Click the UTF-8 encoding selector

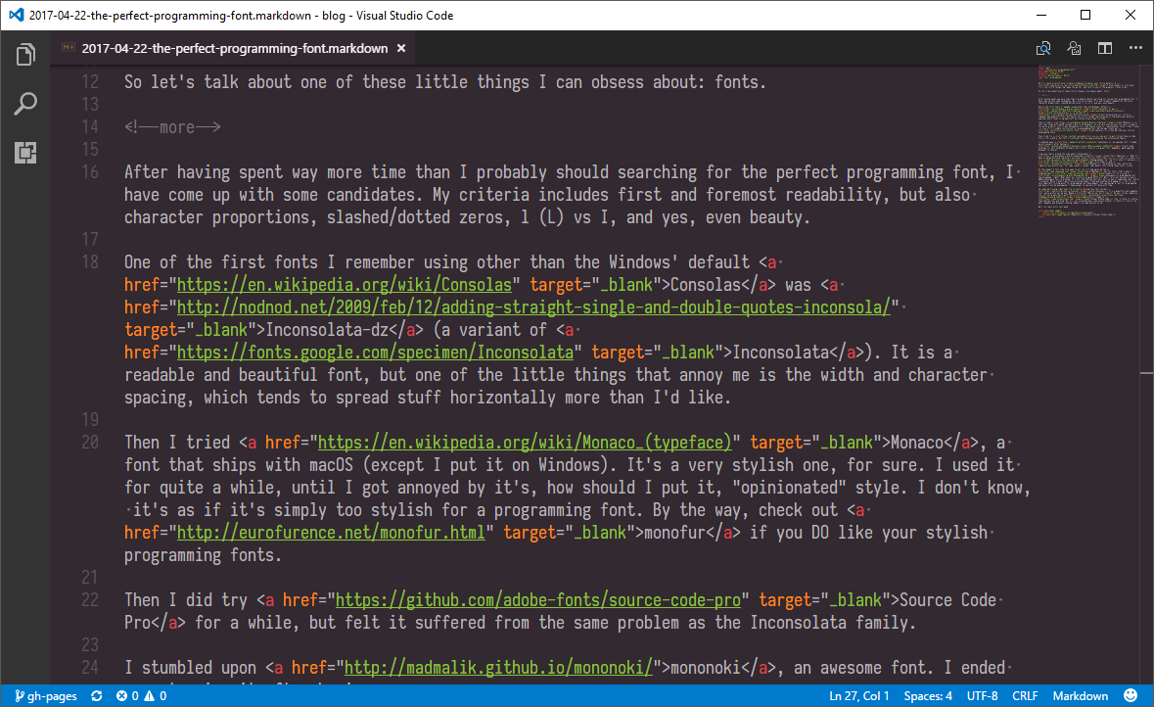pyautogui.click(x=982, y=696)
